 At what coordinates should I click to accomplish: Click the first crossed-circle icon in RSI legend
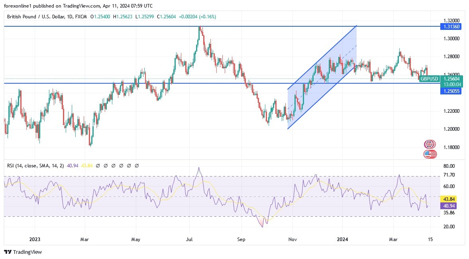98,165
